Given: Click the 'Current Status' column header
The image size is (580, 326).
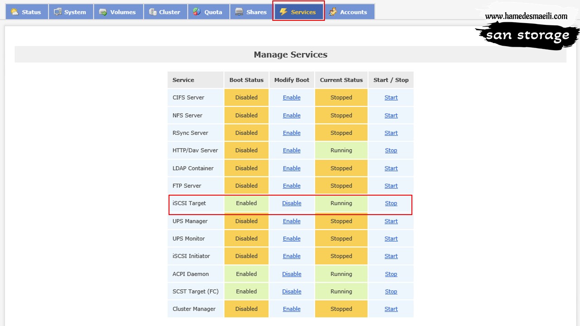Looking at the screenshot, I should (x=341, y=80).
